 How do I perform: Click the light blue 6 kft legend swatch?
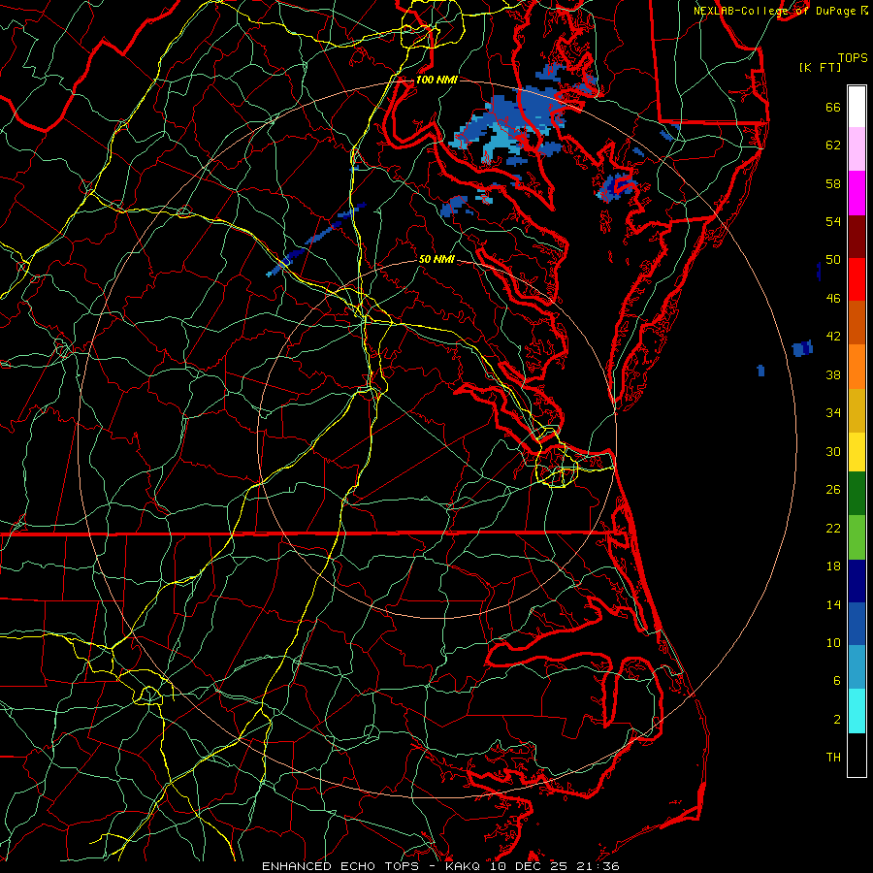pos(857,667)
